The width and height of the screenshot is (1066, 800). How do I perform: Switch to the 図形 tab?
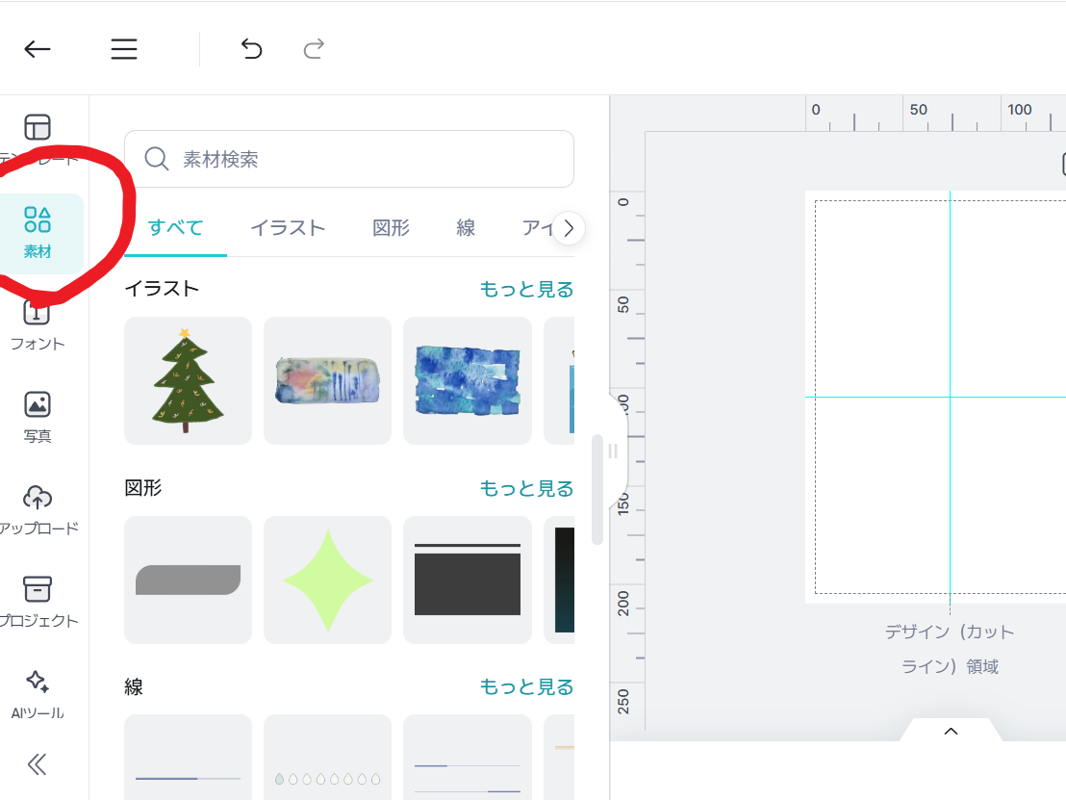click(x=391, y=228)
